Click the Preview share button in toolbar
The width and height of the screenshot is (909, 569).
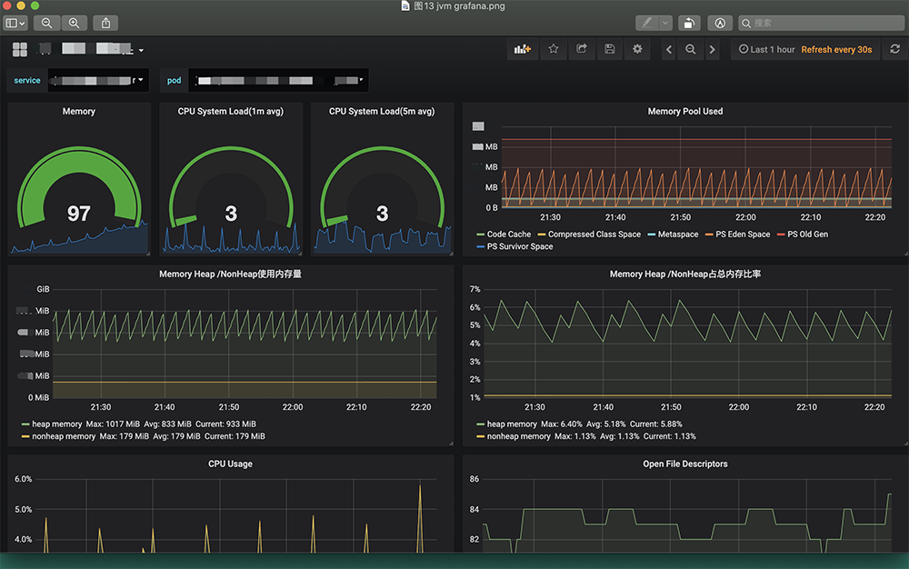(105, 22)
